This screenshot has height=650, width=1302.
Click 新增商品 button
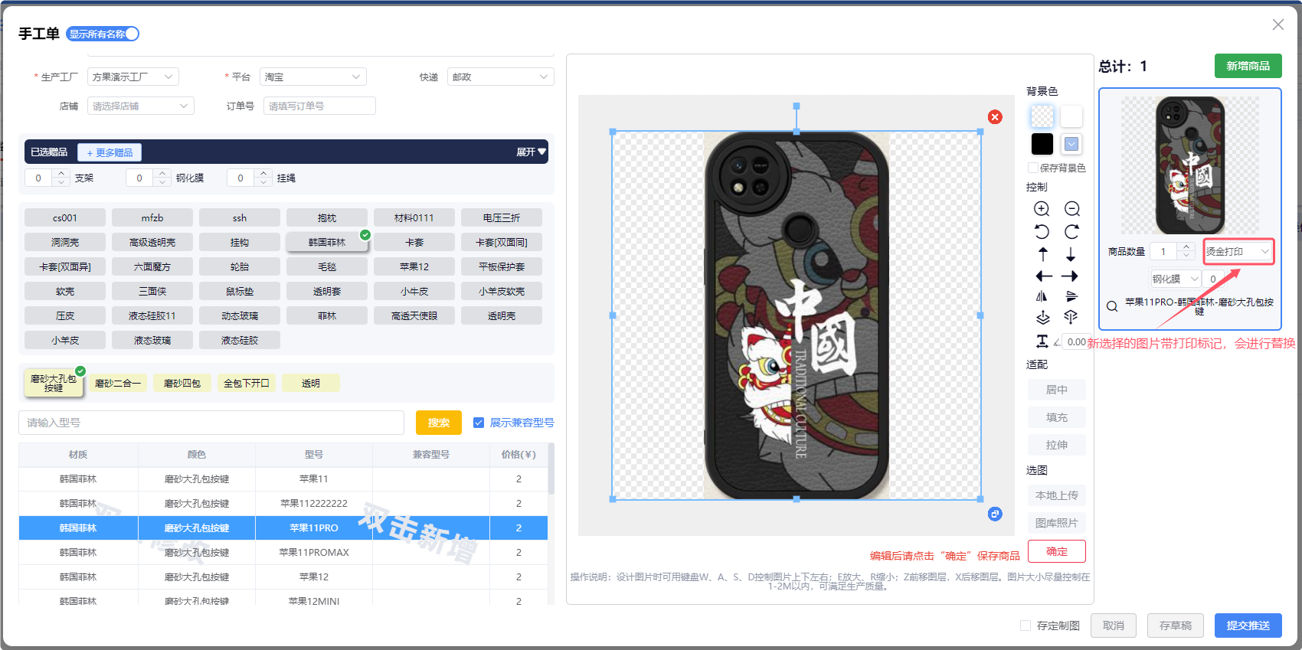pyautogui.click(x=1248, y=66)
